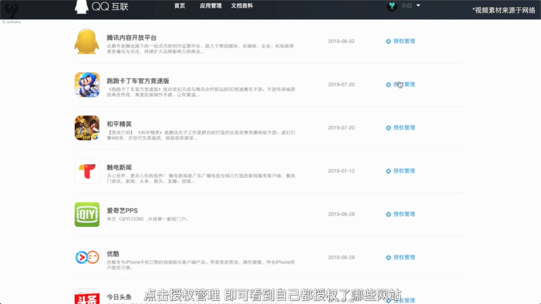Open 授权管理 for 触电新闻
Viewport: 541px width, 304px height.
(404, 171)
